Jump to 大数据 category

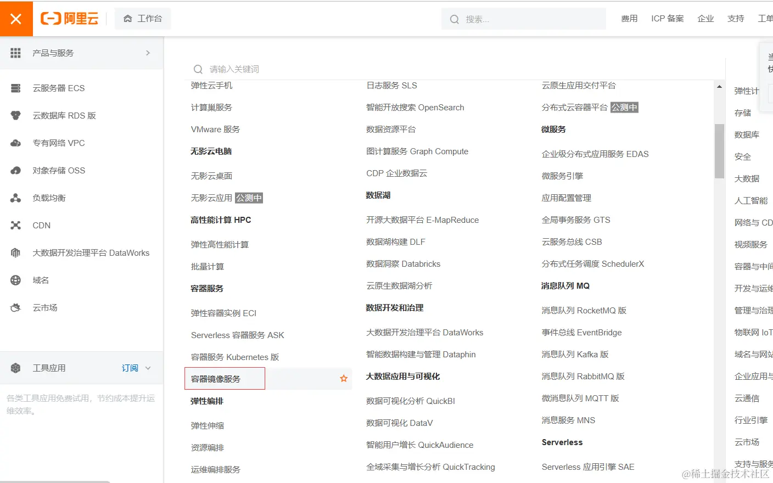tap(747, 178)
